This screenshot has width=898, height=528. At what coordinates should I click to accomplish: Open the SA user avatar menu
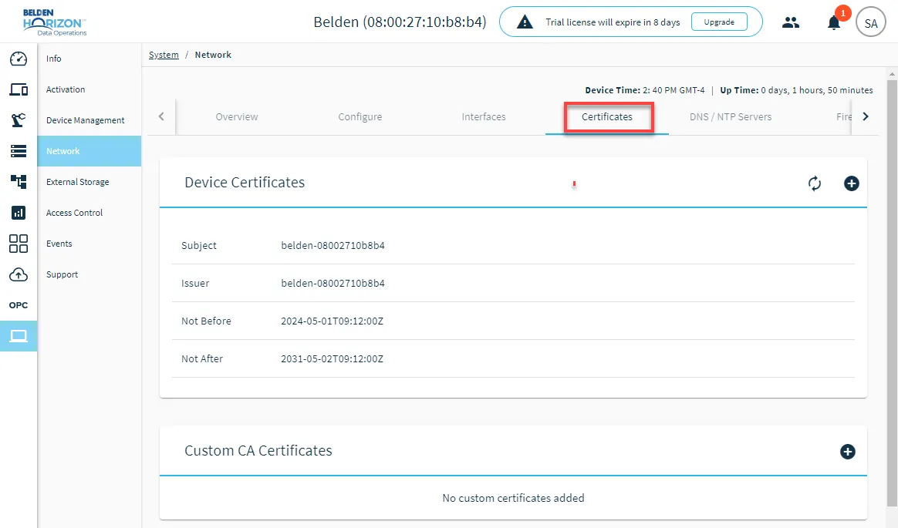pos(870,23)
